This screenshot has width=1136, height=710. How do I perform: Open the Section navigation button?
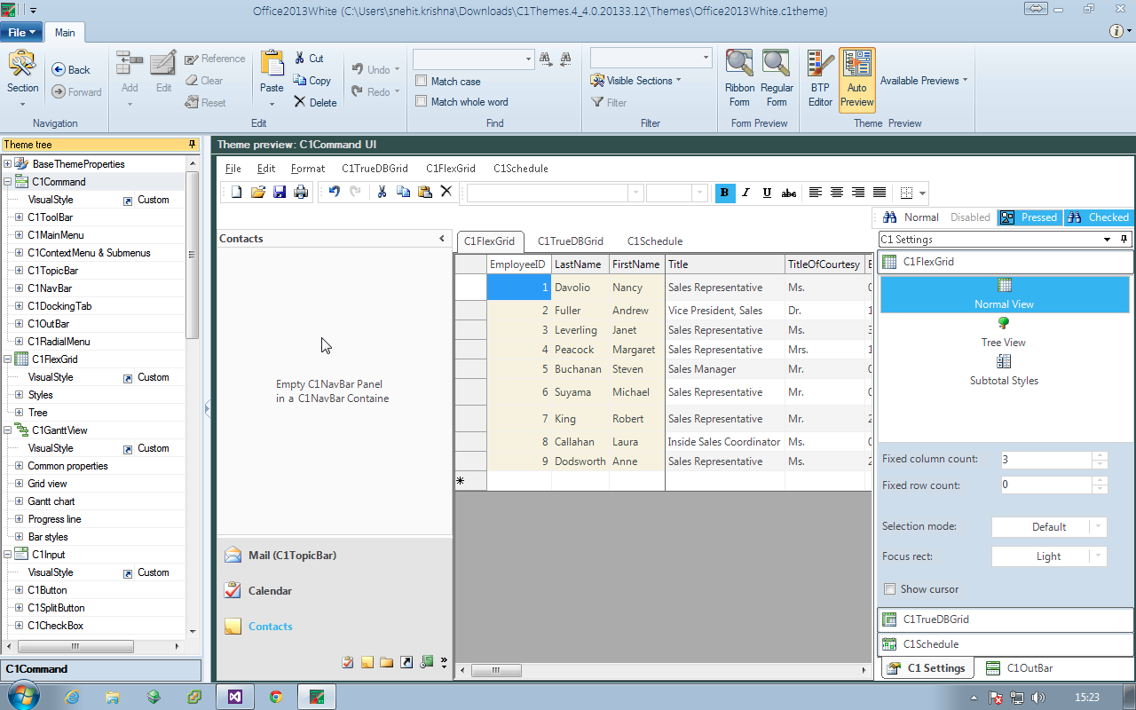22,78
